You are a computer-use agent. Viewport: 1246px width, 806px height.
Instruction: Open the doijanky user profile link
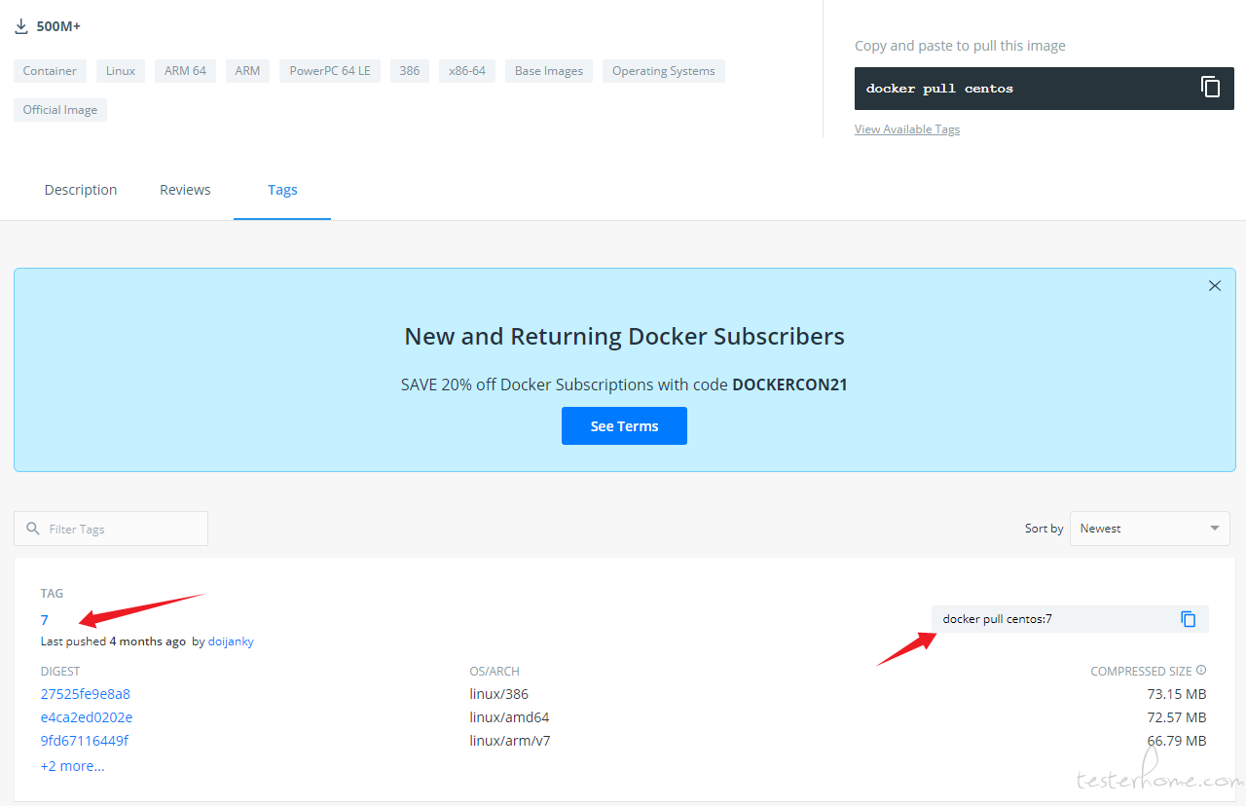[x=231, y=641]
